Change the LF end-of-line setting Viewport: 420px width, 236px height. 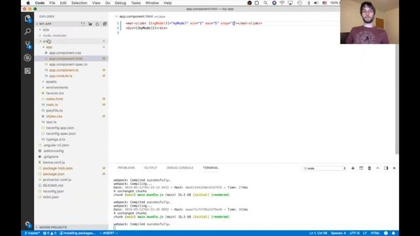[x=365, y=233]
